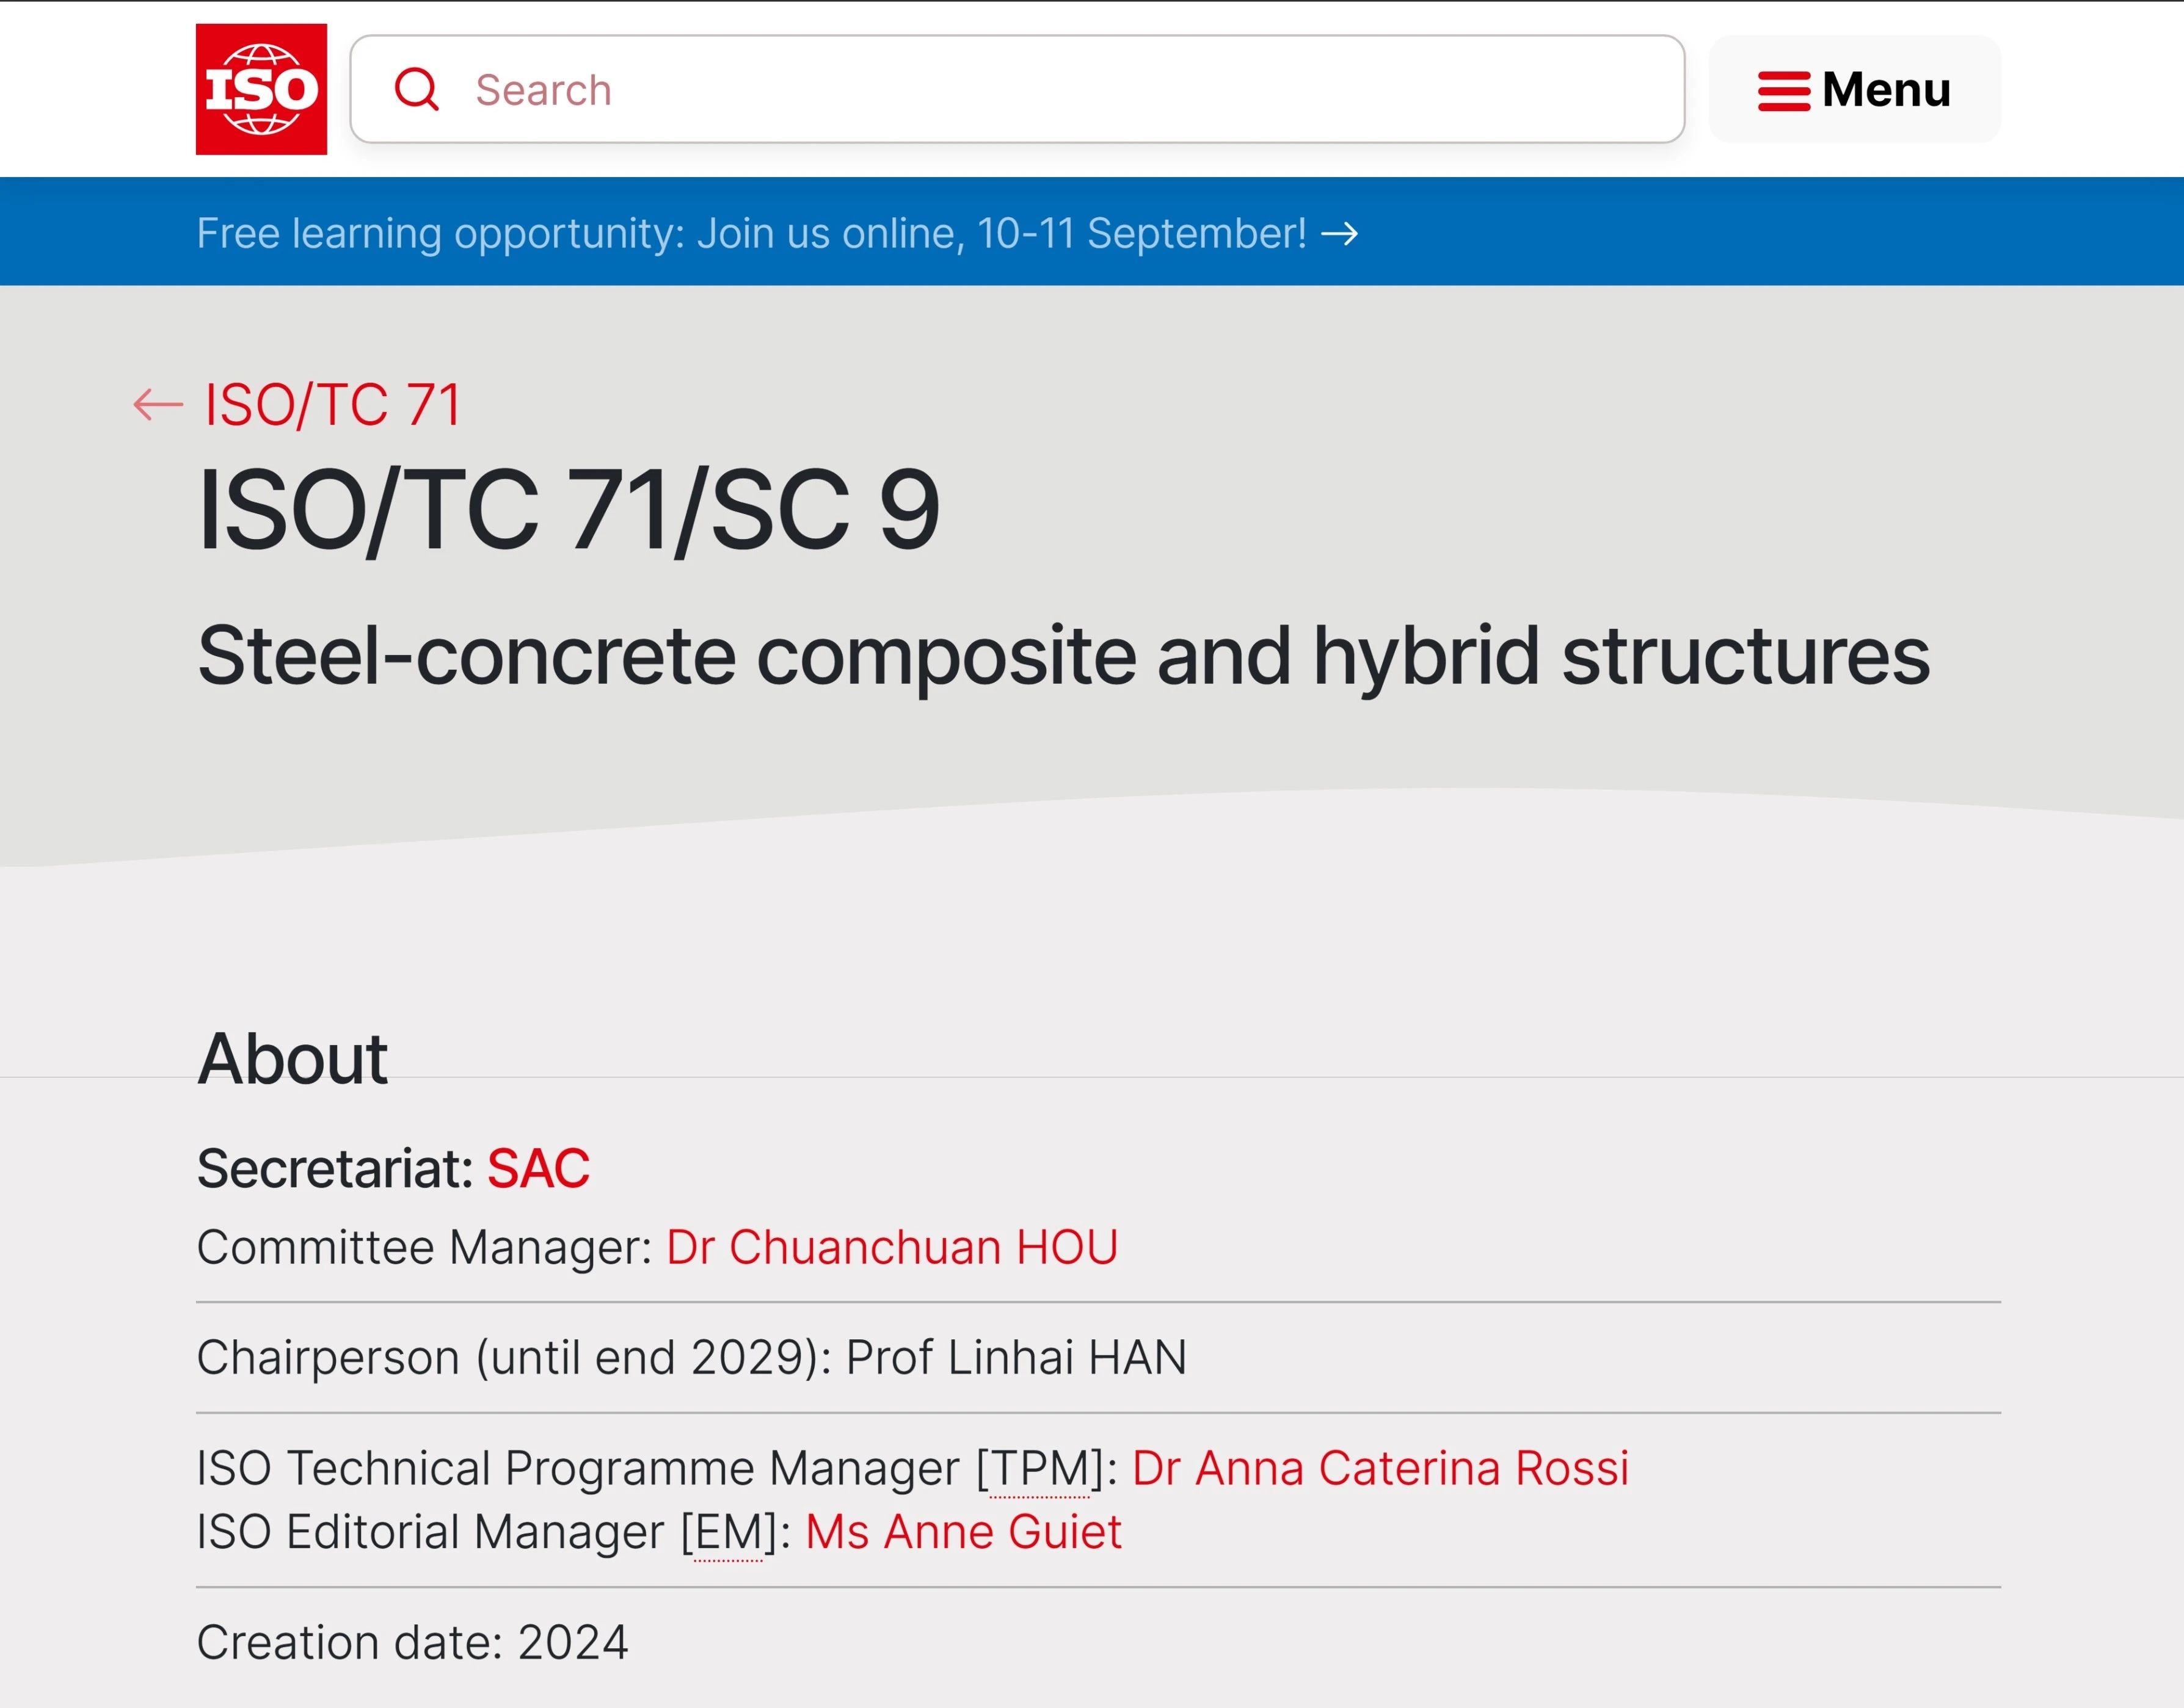
Task: Go back to ISO/TC 71 link
Action: click(332, 405)
